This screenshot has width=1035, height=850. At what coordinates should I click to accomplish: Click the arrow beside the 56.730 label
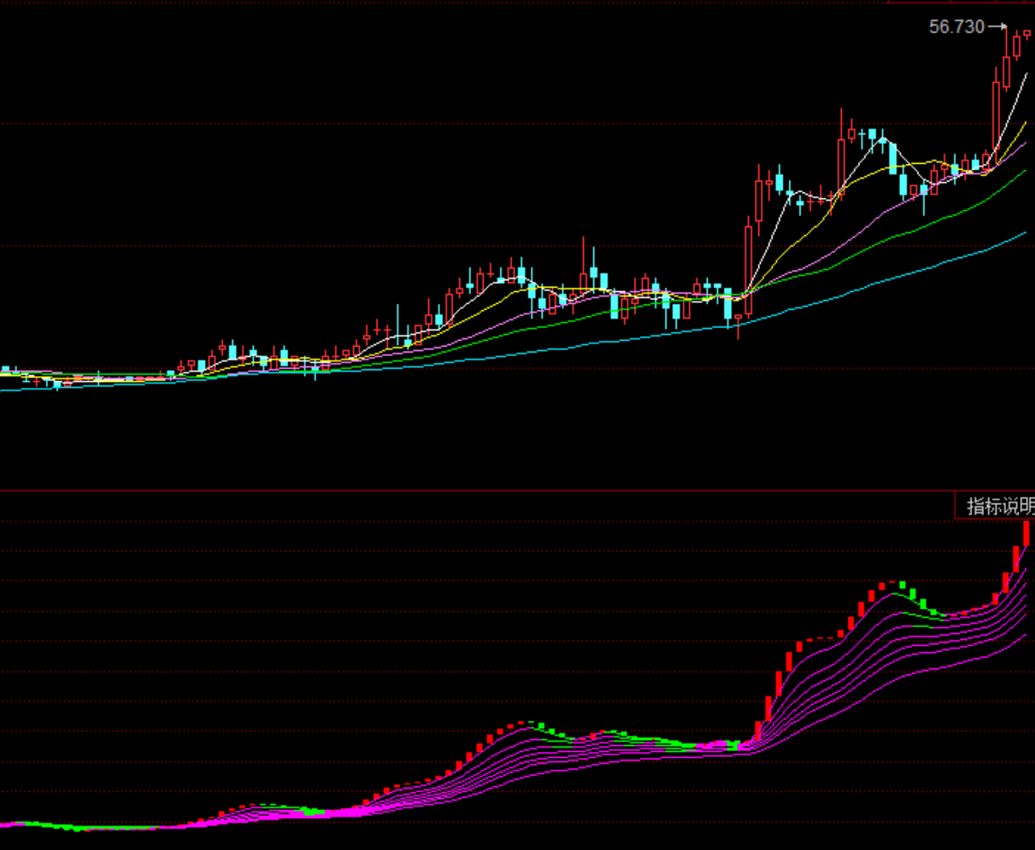coord(997,27)
